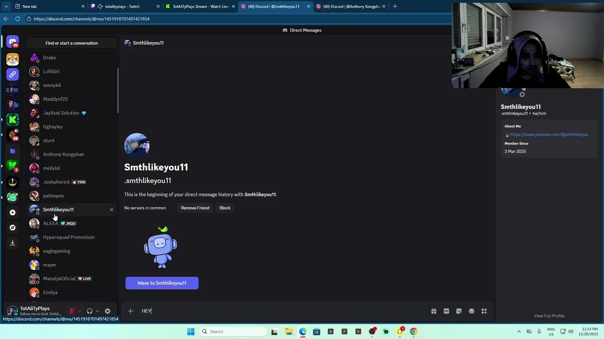This screenshot has height=339, width=604.
Task: Open eaglegaming direct message
Action: (72, 251)
